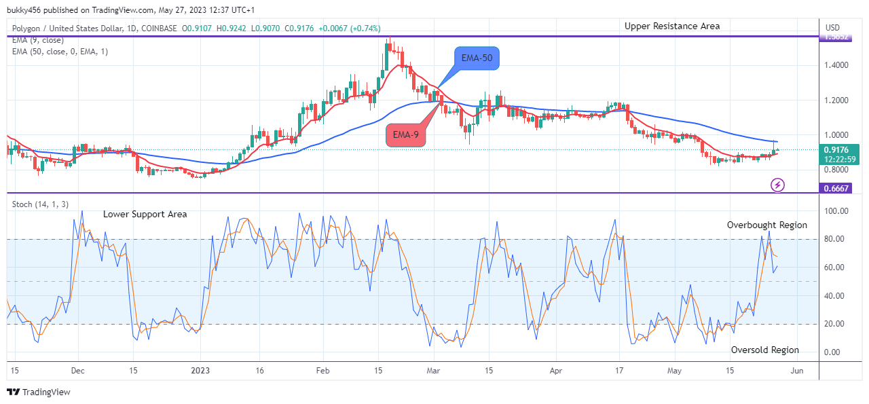
Task: Click the 1.2000 price axis label
Action: (x=837, y=100)
